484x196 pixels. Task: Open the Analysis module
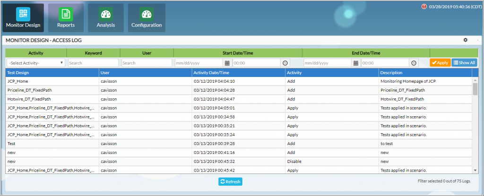click(x=106, y=18)
